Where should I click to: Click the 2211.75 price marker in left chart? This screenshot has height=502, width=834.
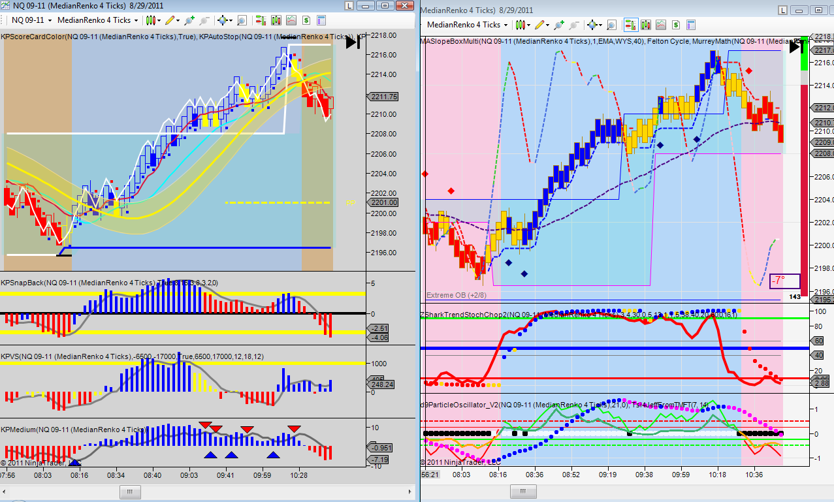point(383,97)
